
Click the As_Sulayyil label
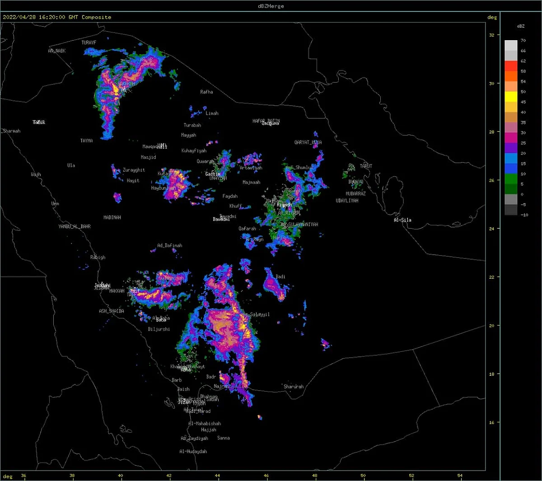click(x=257, y=314)
